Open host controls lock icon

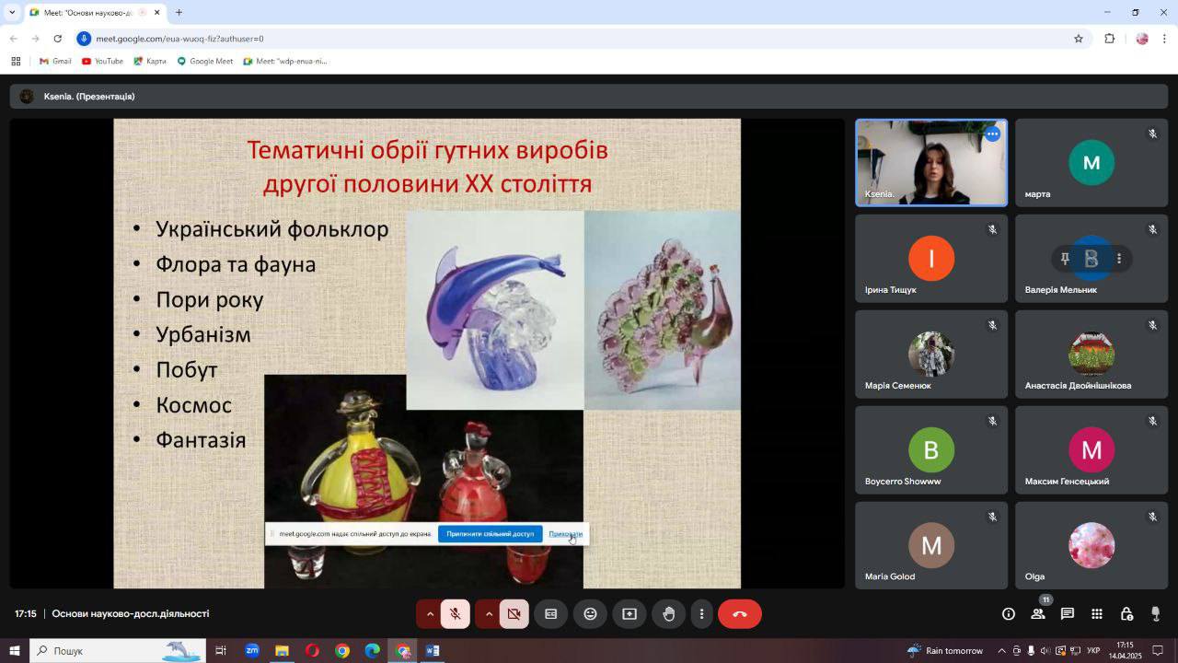1126,614
